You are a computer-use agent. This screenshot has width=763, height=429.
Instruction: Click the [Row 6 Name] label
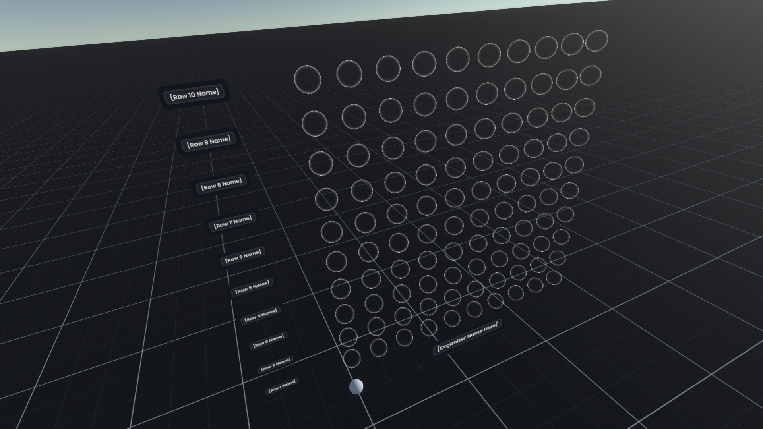(243, 256)
